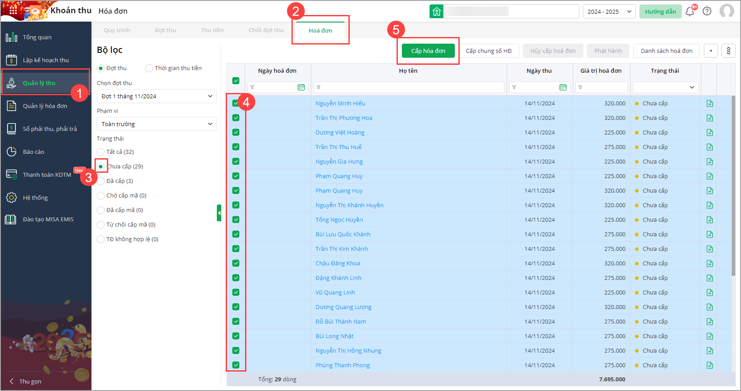
Task: Click the Cấp hóa đơn button
Action: click(428, 51)
